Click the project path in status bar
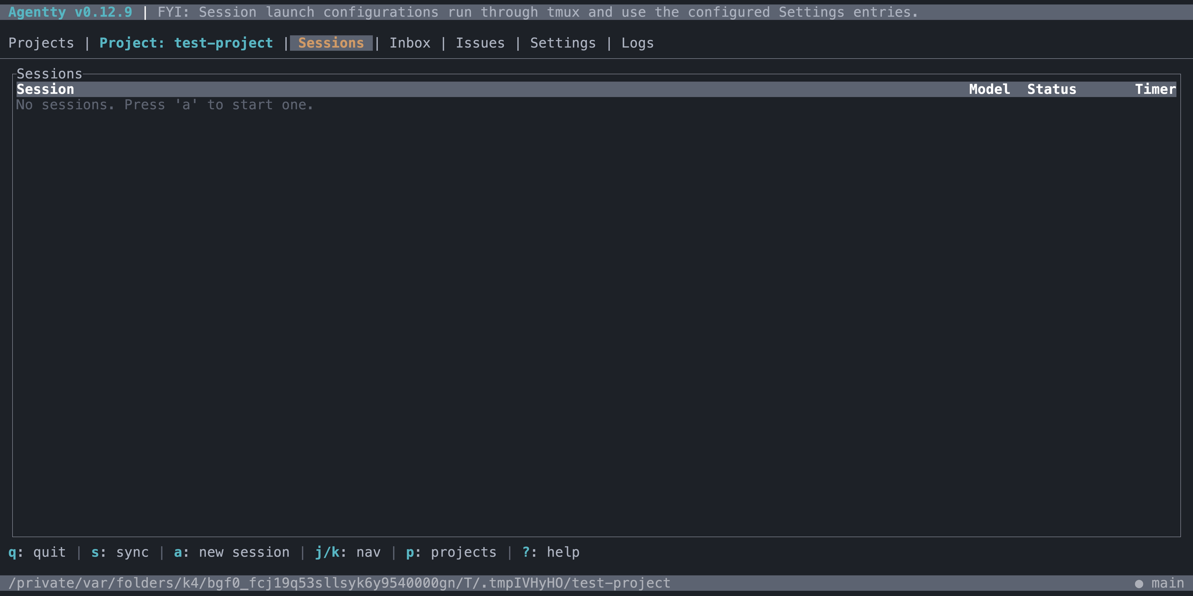The image size is (1193, 596). pyautogui.click(x=340, y=583)
